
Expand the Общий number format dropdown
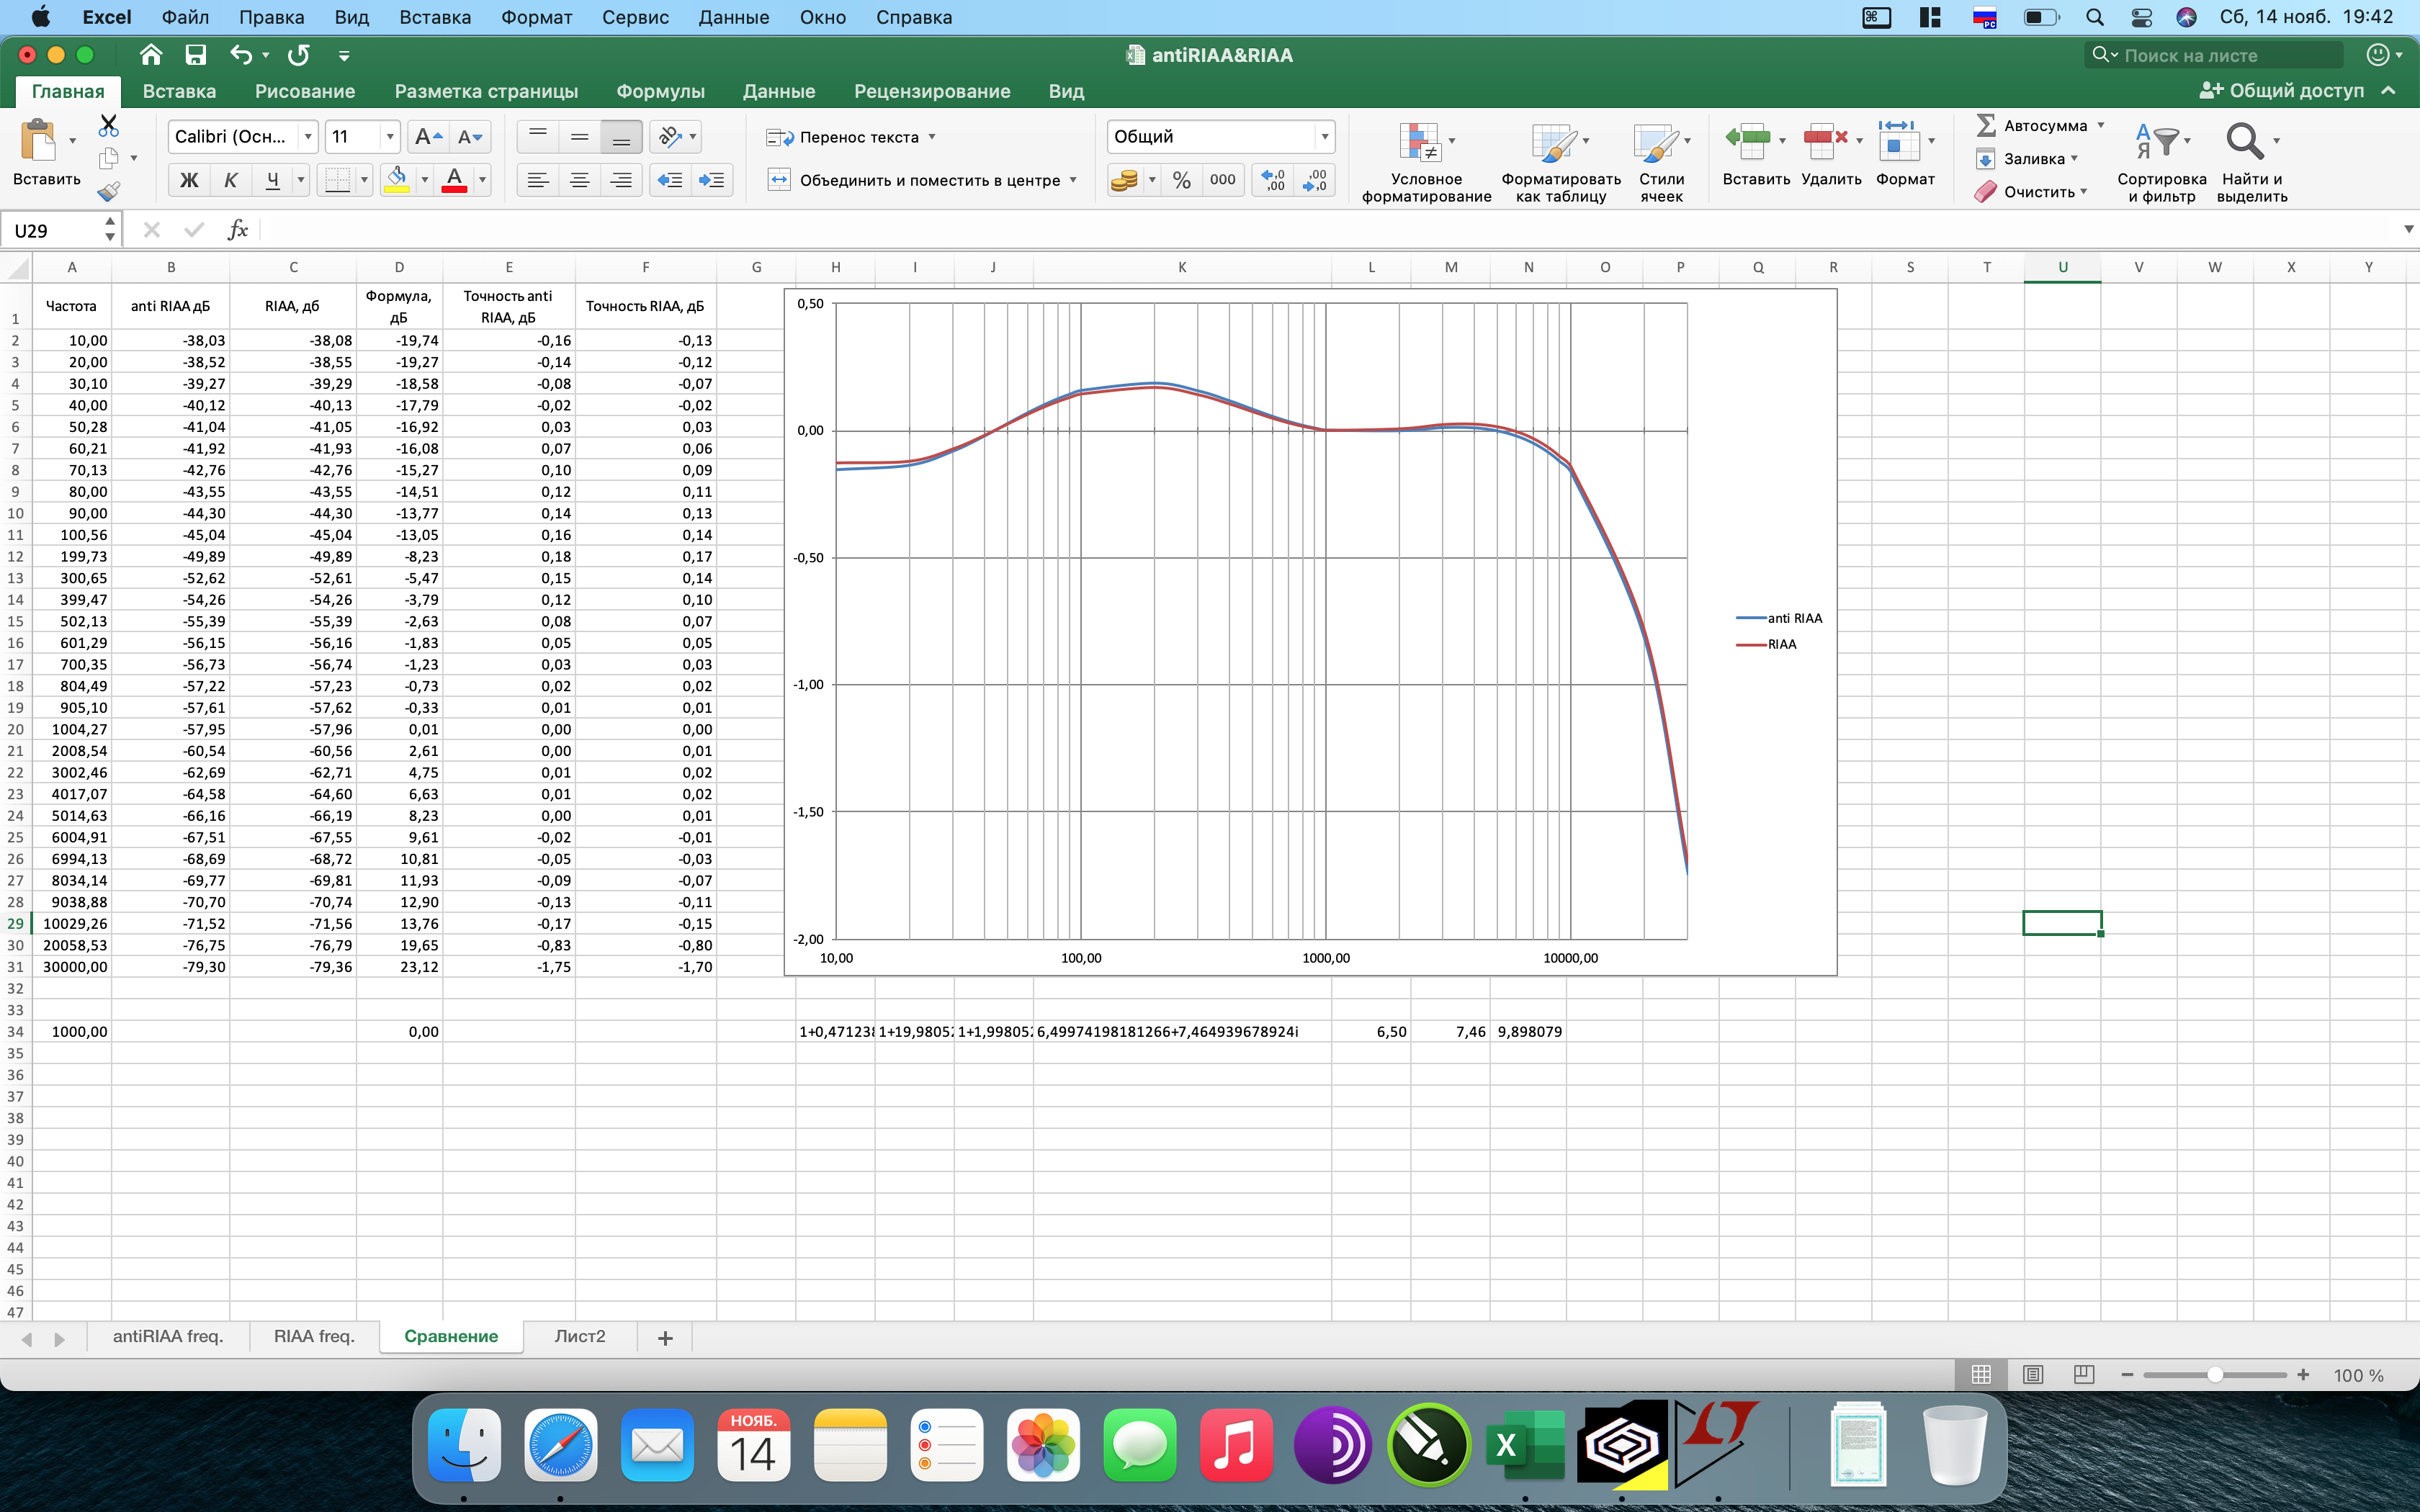coord(1325,137)
